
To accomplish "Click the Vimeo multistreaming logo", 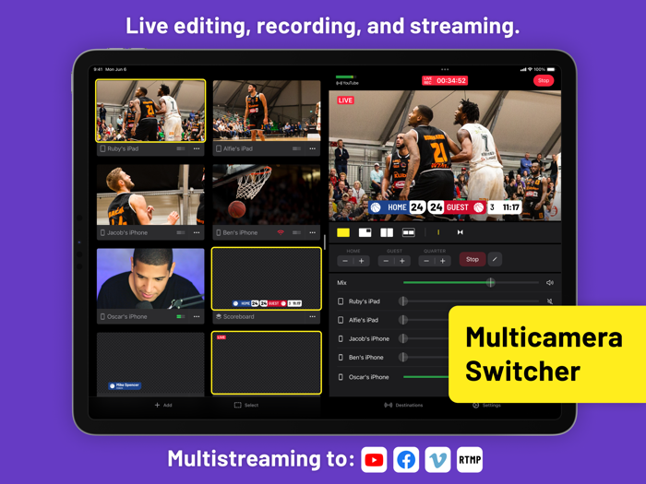I will 438,460.
